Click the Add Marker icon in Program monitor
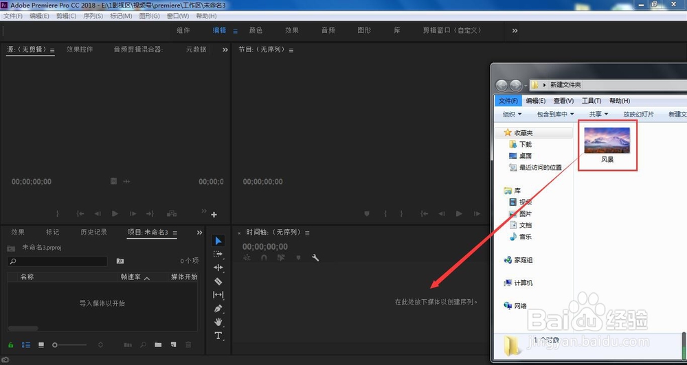The image size is (687, 365). click(x=367, y=213)
